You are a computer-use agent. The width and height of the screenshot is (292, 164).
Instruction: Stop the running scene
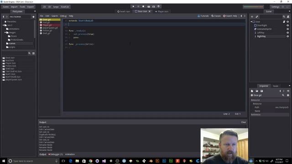tap(143, 6)
